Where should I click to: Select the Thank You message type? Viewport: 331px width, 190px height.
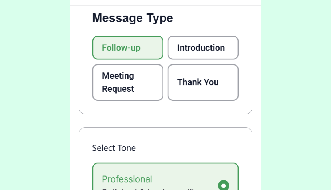[x=203, y=82]
